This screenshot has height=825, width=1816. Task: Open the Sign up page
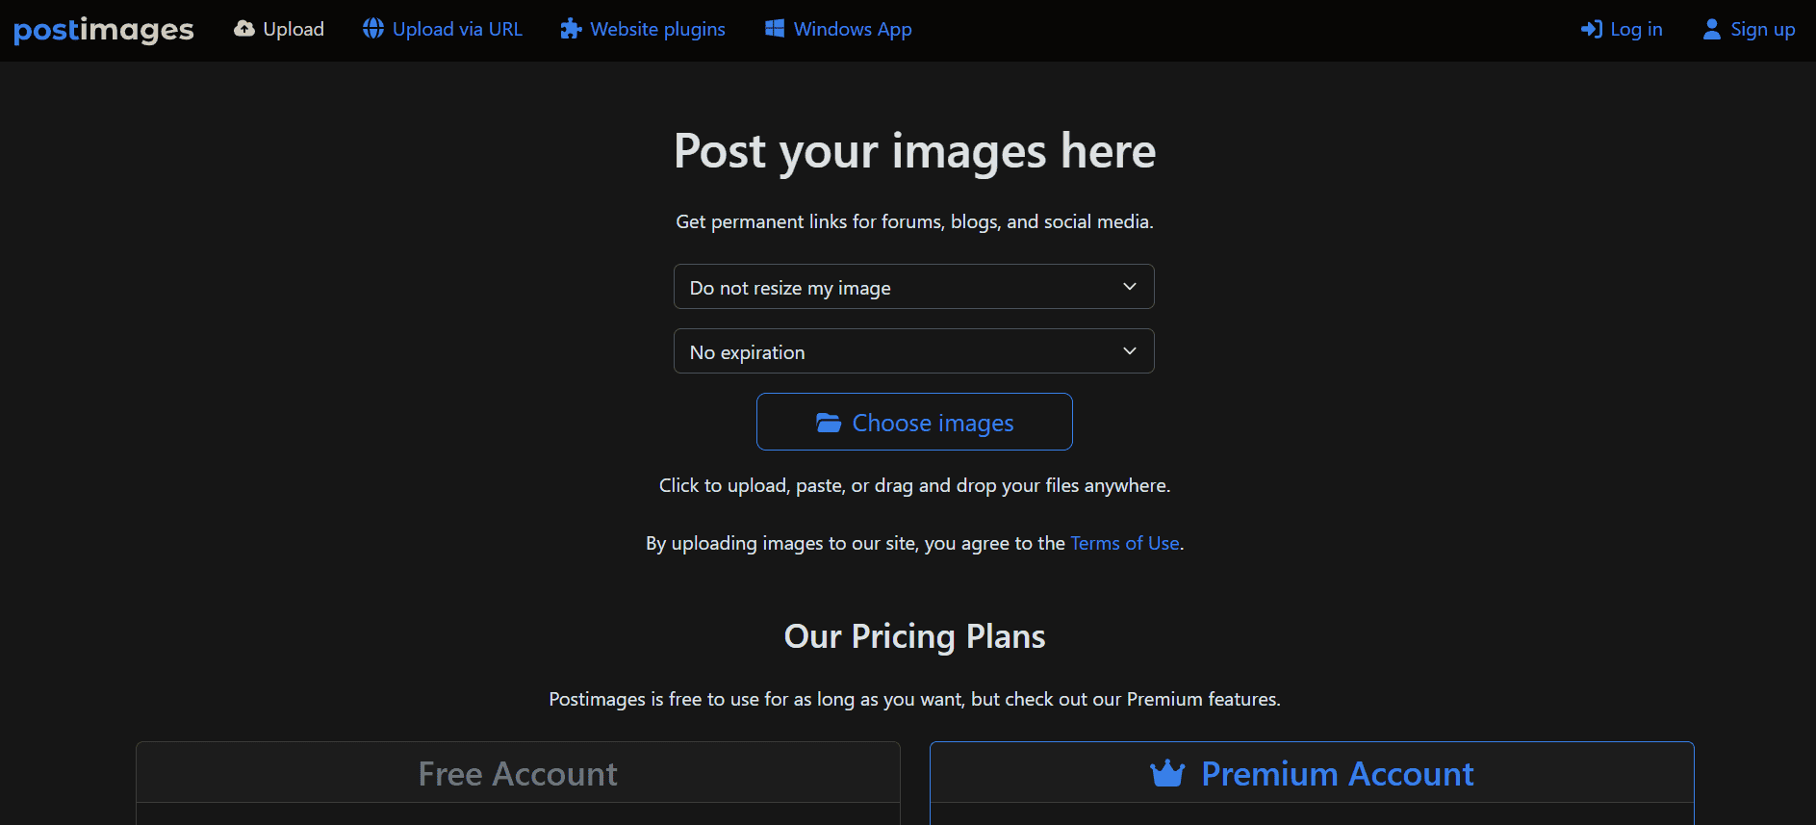click(x=1761, y=29)
